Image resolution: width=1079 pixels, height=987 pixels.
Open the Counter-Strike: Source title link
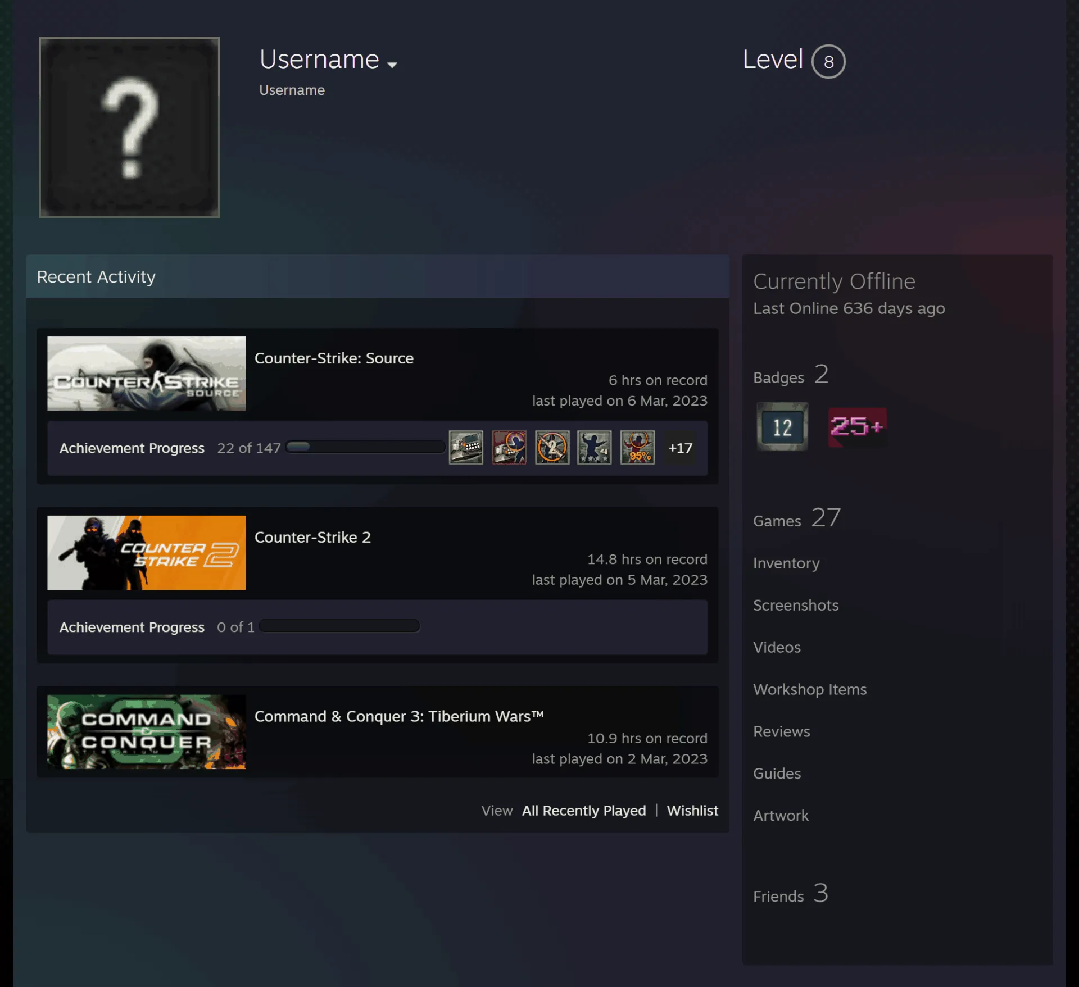pyautogui.click(x=334, y=358)
